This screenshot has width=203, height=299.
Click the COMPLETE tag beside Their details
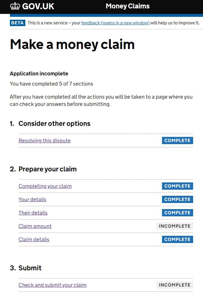coord(177,213)
